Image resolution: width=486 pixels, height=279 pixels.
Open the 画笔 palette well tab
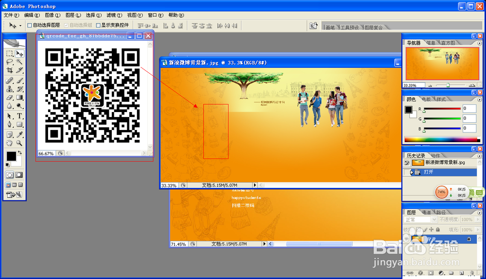330,28
